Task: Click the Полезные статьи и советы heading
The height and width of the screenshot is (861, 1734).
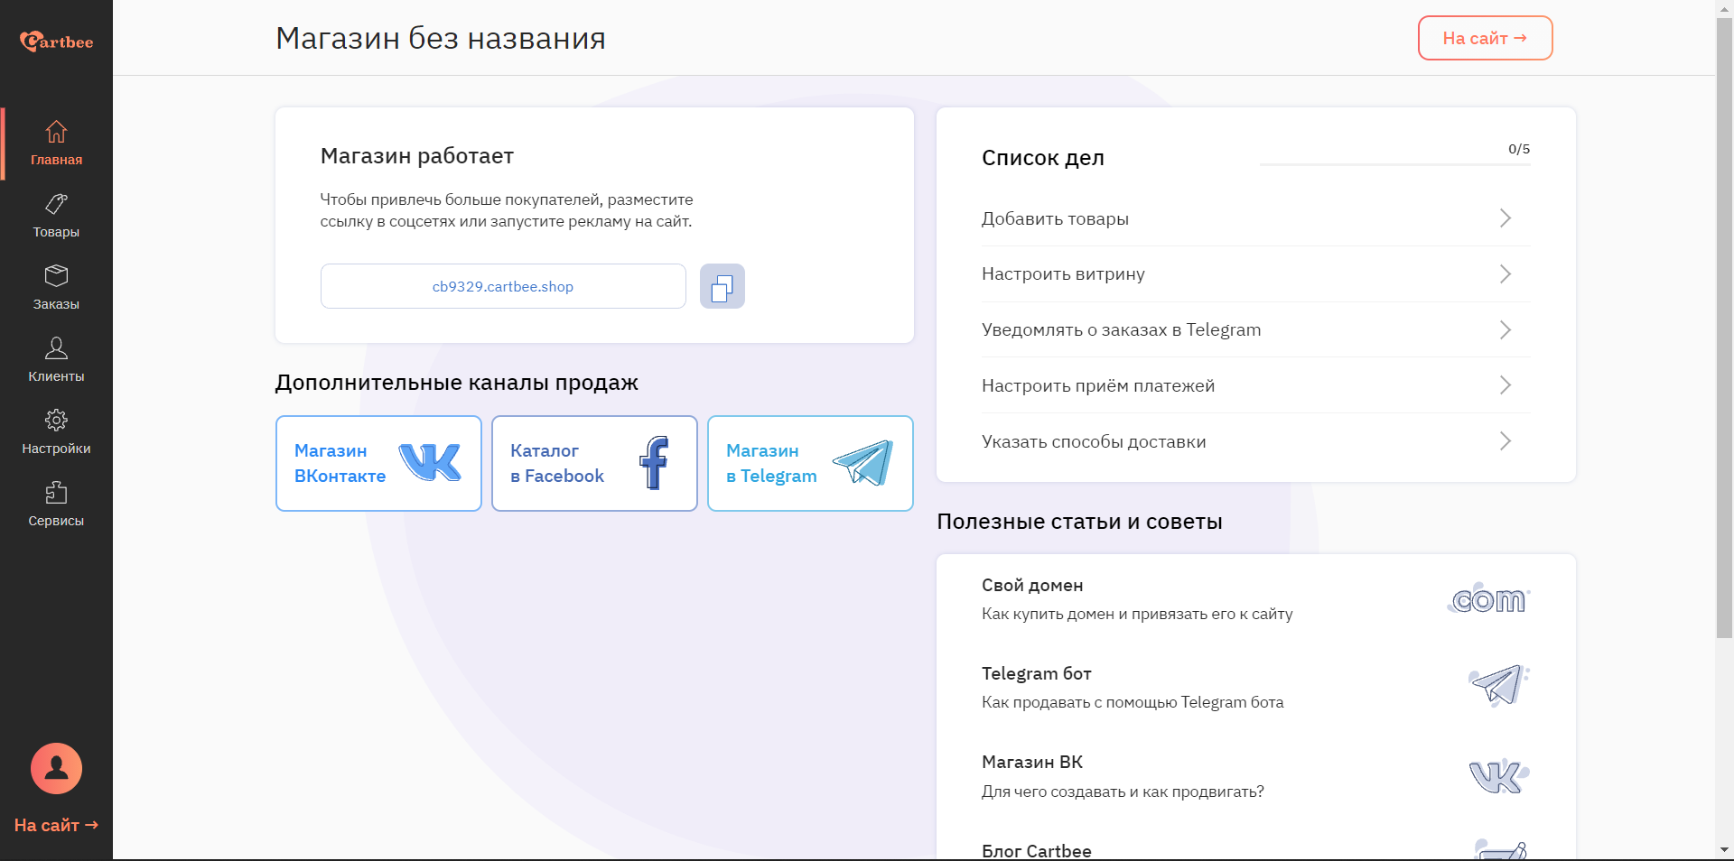Action: pos(1079,522)
